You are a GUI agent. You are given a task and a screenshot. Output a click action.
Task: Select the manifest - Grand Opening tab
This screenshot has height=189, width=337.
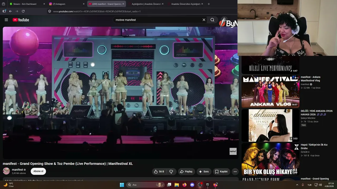tap(107, 4)
